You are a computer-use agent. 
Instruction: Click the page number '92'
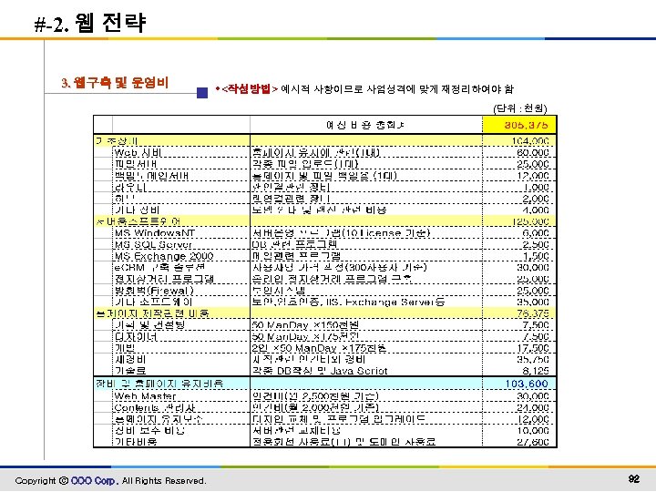tap(634, 478)
